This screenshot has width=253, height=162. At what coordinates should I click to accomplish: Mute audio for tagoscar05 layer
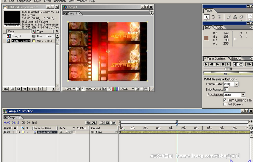(x=8, y=132)
